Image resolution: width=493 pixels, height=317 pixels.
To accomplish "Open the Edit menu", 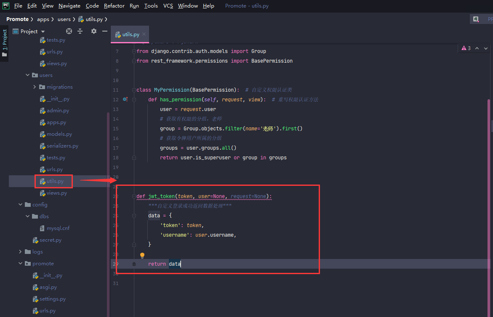I will click(32, 5).
